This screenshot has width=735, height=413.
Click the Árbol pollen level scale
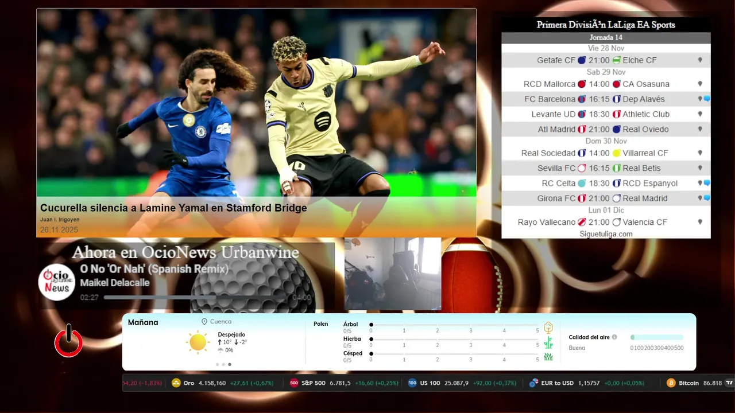click(x=455, y=325)
